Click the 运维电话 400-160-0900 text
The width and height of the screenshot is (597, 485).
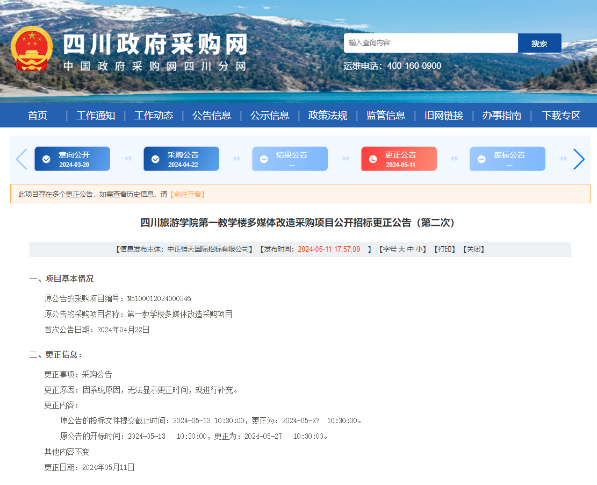click(x=392, y=66)
